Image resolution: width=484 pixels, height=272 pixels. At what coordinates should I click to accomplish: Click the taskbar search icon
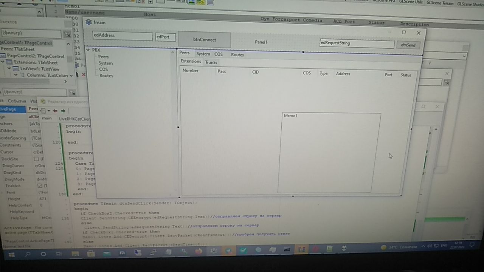28,254
